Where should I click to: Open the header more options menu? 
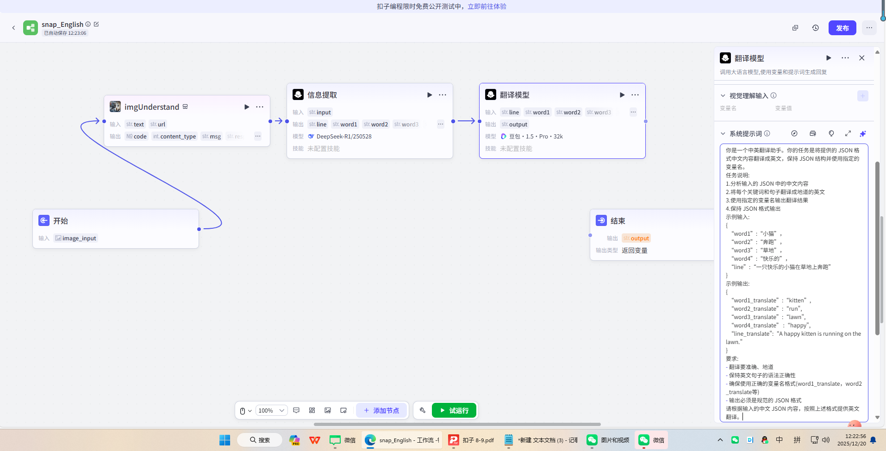tap(869, 28)
